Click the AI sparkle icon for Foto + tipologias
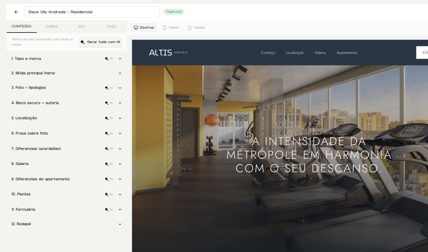Screen dimensions: 428x252 pos(106,88)
